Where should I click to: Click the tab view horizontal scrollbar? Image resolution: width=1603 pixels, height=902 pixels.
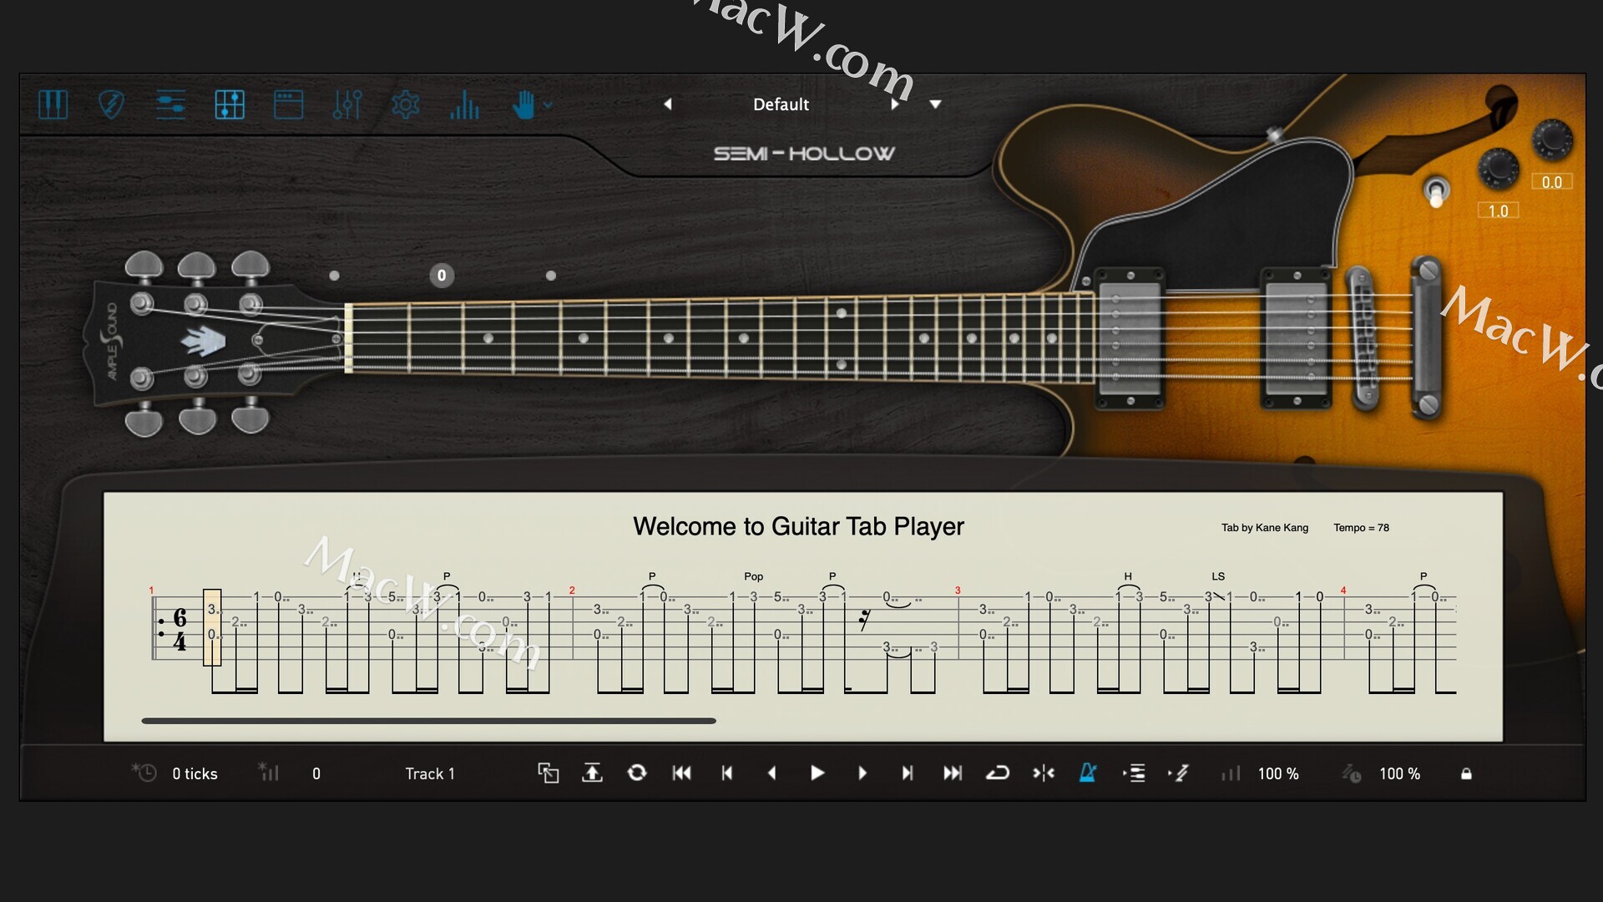pos(428,721)
